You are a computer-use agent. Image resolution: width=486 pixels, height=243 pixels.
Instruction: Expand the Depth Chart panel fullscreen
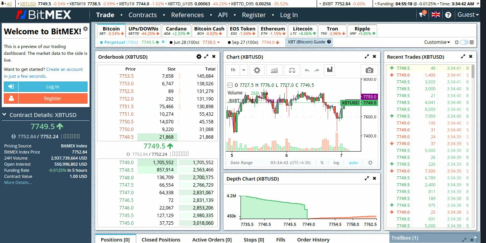(367, 178)
